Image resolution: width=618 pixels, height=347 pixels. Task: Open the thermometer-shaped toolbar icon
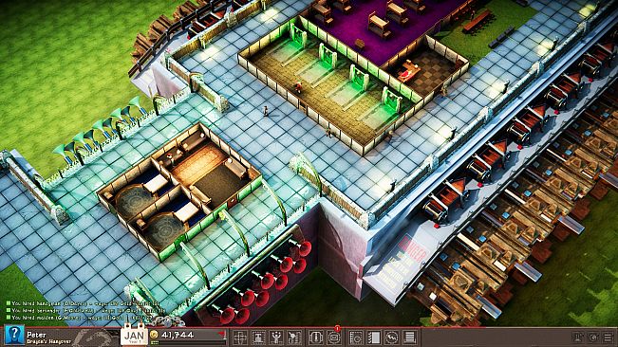click(316, 338)
